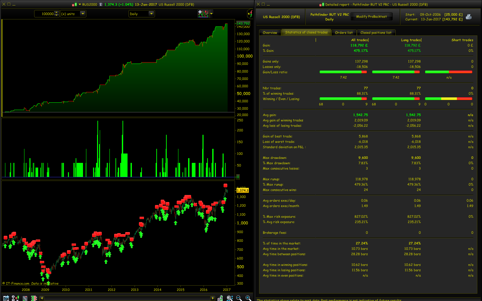Click the Gain/Loss ratio: row label

[275, 72]
